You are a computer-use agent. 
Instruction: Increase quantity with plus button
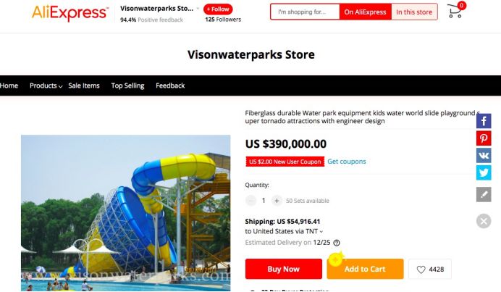277,201
